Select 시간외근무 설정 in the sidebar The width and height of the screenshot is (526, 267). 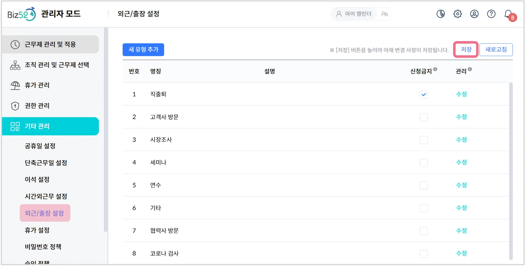point(46,196)
